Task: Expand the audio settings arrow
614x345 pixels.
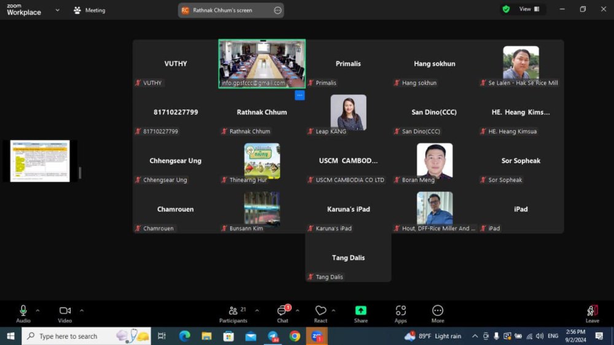Action: pos(37,311)
